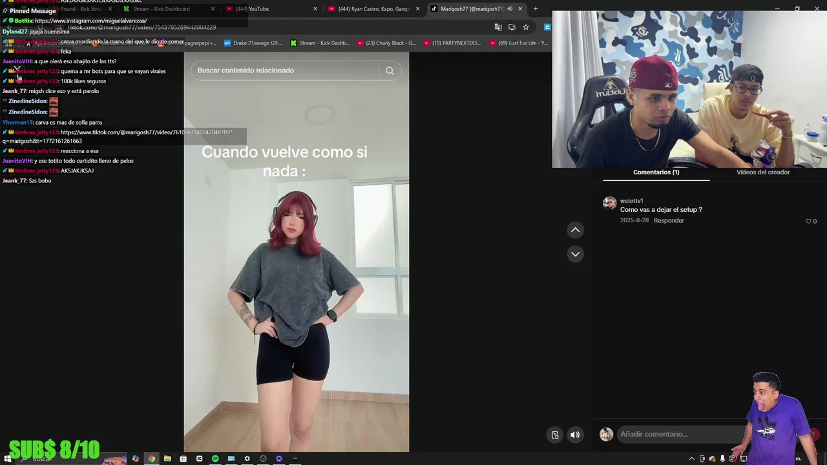Like the watottv1 comment with the heart
Screen dimensions: 827x465
coord(808,221)
